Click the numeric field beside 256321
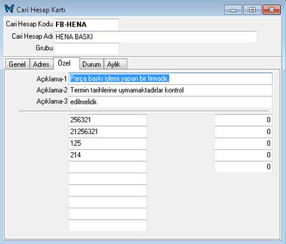Viewport: 286px width, 244px height. point(243,120)
